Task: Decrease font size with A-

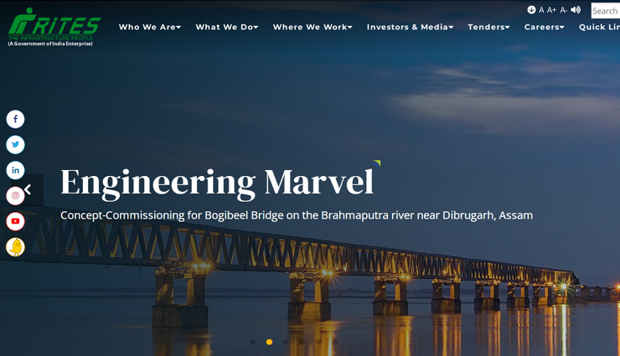Action: 564,10
